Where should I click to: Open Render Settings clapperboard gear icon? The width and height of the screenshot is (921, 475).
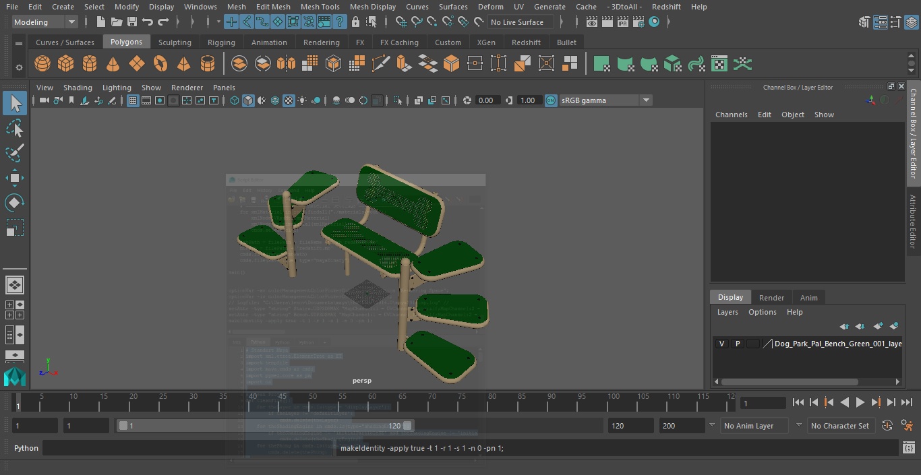point(638,22)
